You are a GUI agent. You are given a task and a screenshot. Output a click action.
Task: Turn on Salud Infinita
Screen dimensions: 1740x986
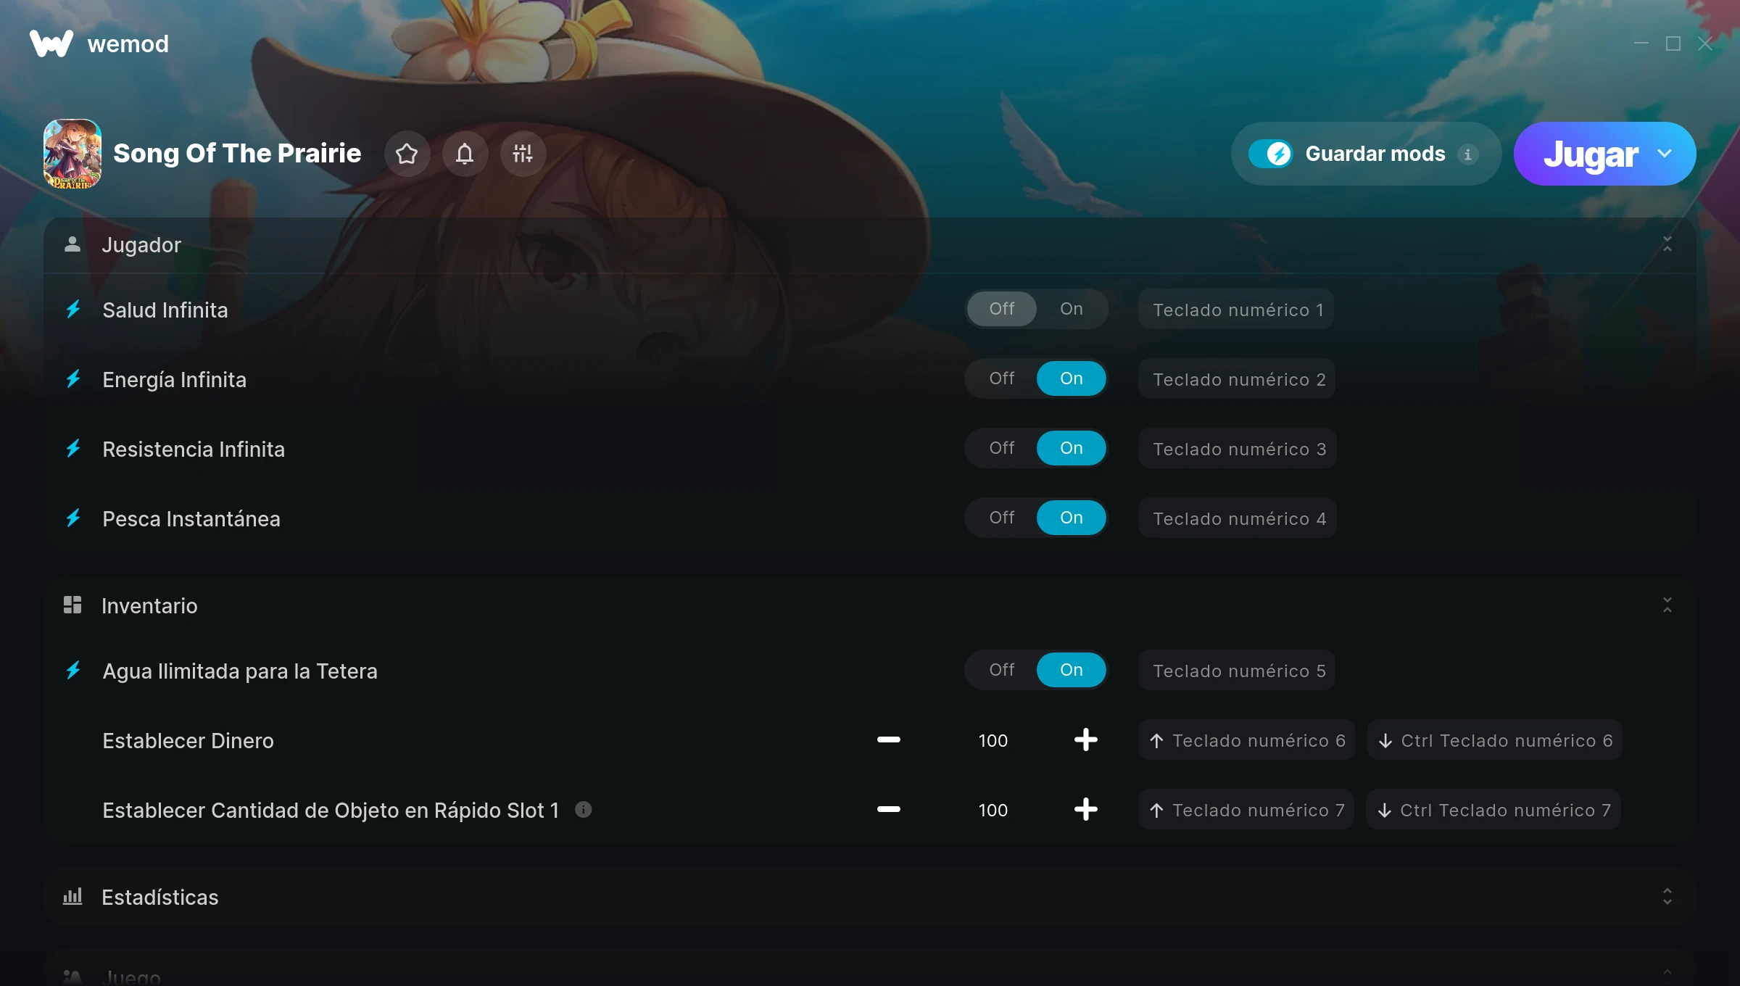click(1072, 309)
